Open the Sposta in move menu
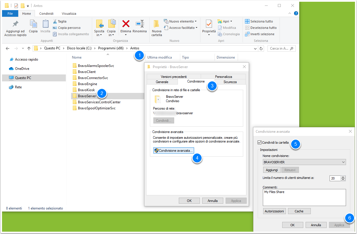357x234 pixels. (99, 28)
